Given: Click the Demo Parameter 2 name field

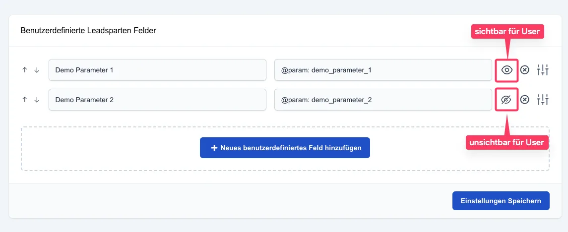Looking at the screenshot, I should (158, 100).
